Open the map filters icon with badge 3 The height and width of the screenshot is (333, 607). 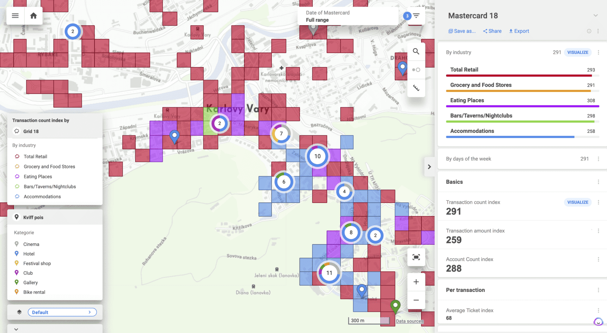416,15
